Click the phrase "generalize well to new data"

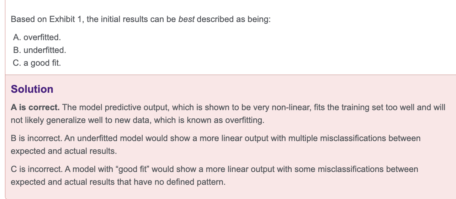[78, 120]
